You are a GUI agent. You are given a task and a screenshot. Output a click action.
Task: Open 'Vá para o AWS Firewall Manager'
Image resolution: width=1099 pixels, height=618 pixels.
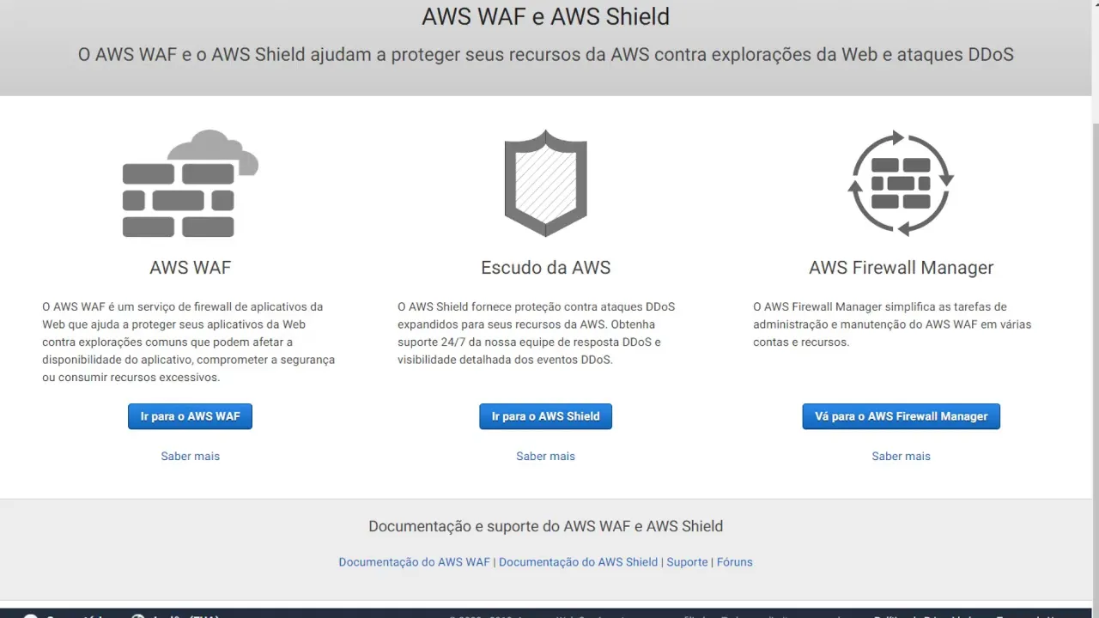901,416
